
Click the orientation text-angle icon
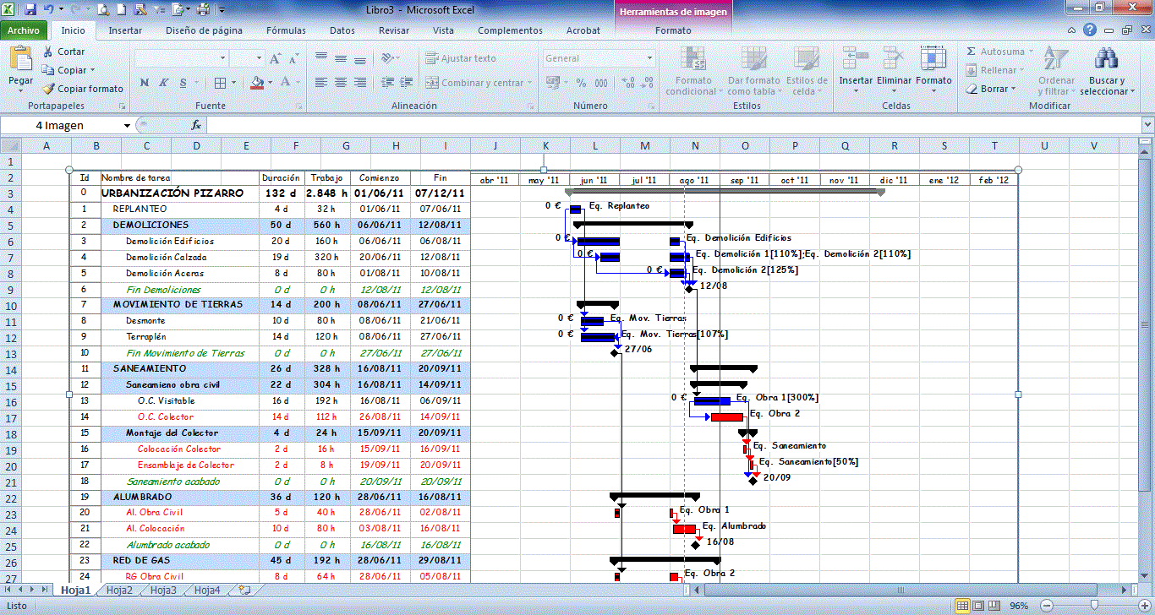[x=386, y=59]
